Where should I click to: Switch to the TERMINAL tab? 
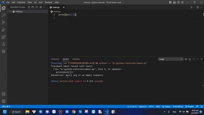(76, 59)
